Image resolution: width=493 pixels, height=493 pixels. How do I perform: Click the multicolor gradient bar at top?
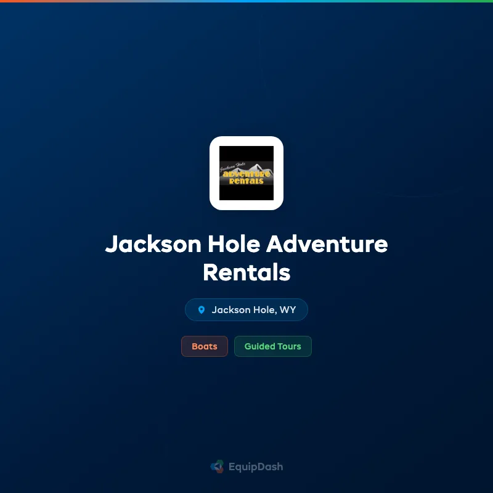[246, 2]
